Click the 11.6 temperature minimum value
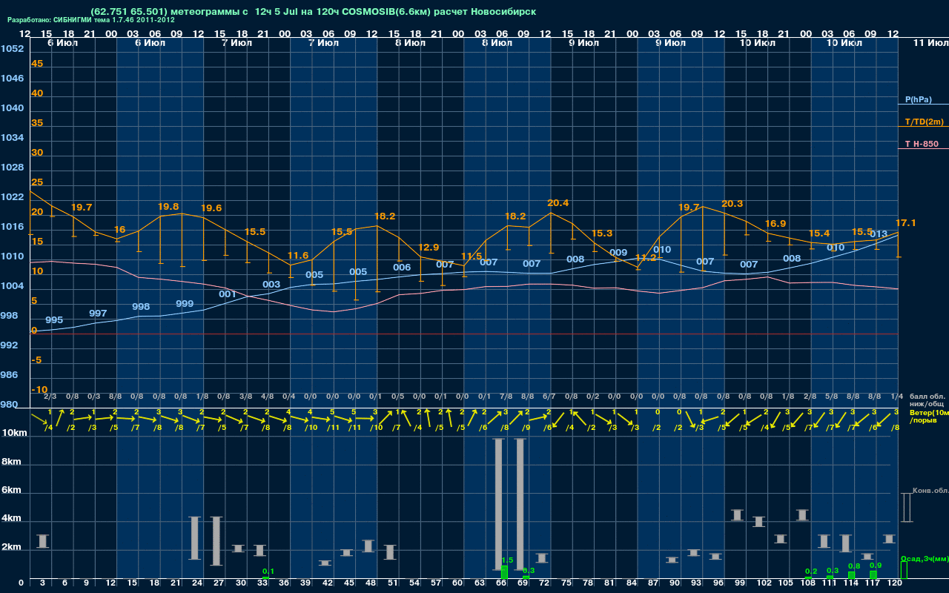 coord(298,256)
